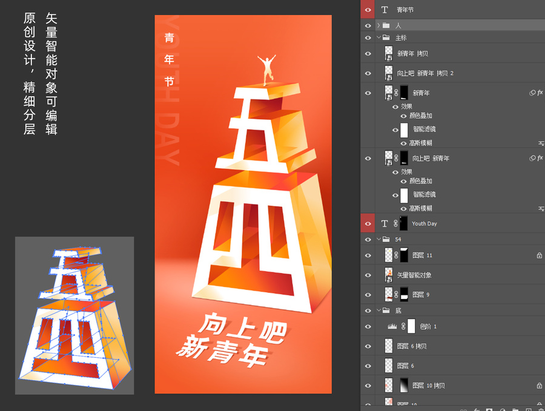Click the mask thumbnail of 图层 11
The image size is (545, 411).
404,255
